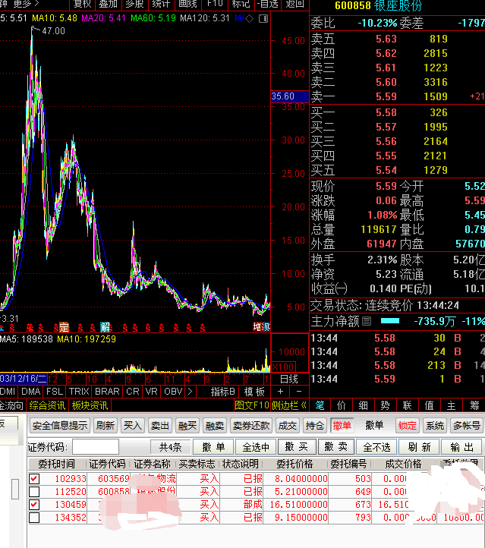The image size is (485, 548).
Task: Click the 标记 mark option
Action: pos(241,4)
